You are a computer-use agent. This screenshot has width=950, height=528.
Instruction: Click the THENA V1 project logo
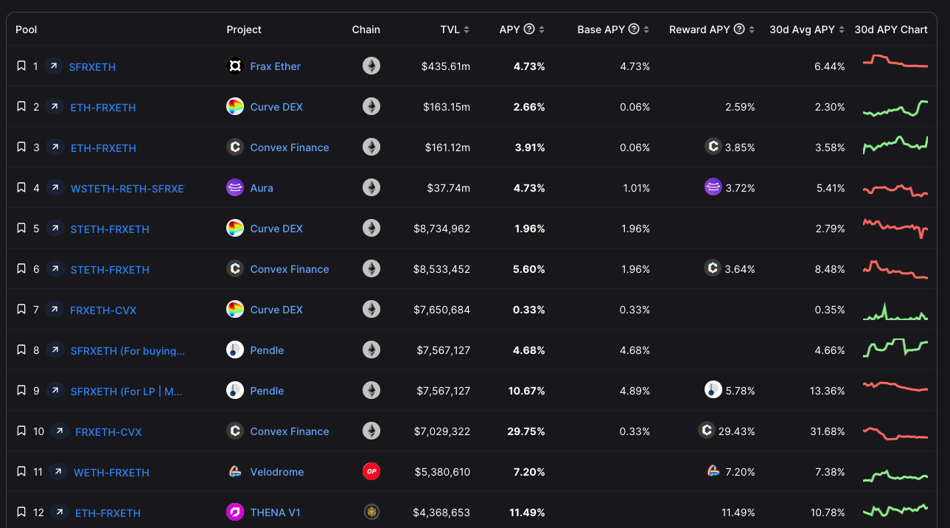[234, 513]
